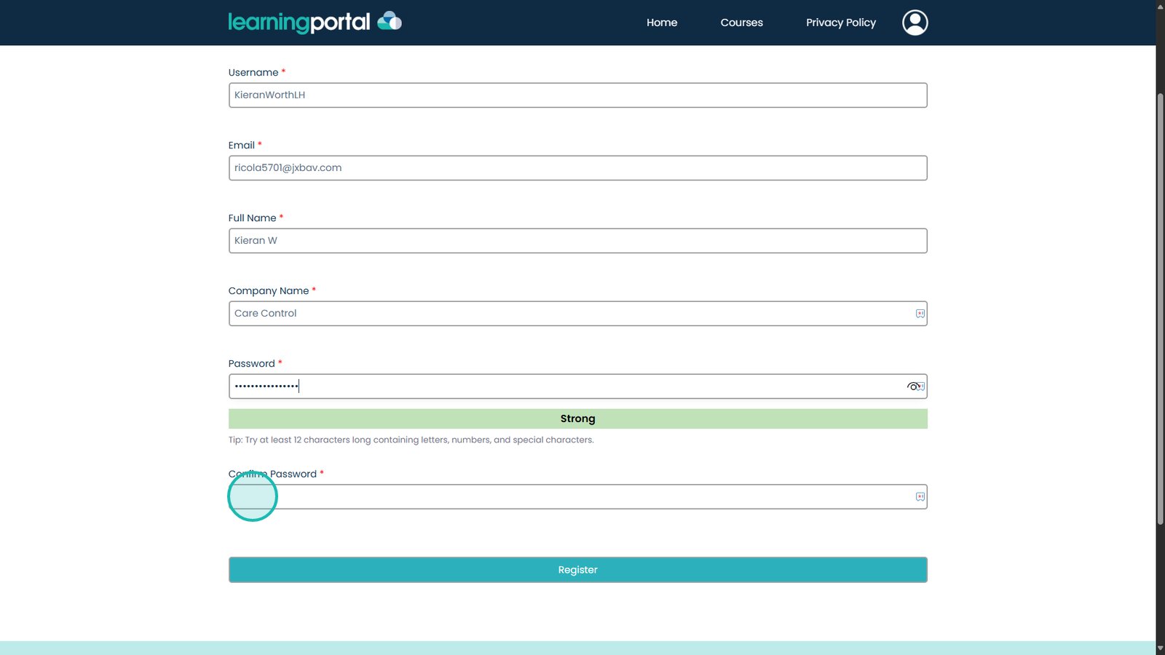Focus the Password input field
This screenshot has height=655, width=1165.
[568, 386]
